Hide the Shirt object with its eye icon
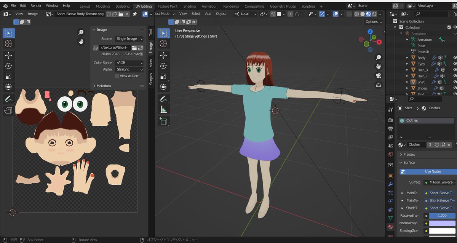 coord(455,82)
